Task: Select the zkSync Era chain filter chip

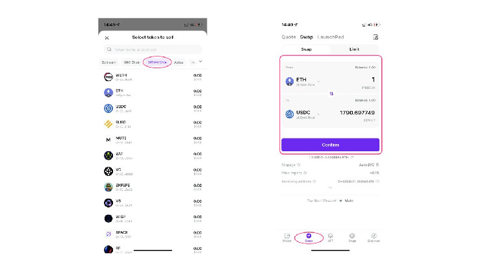Action: (x=157, y=62)
